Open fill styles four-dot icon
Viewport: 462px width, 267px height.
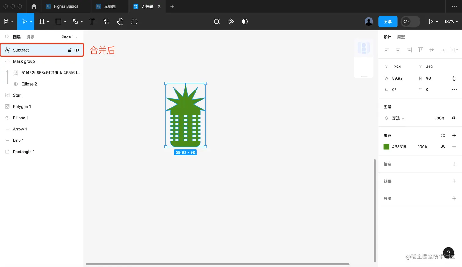pyautogui.click(x=443, y=135)
